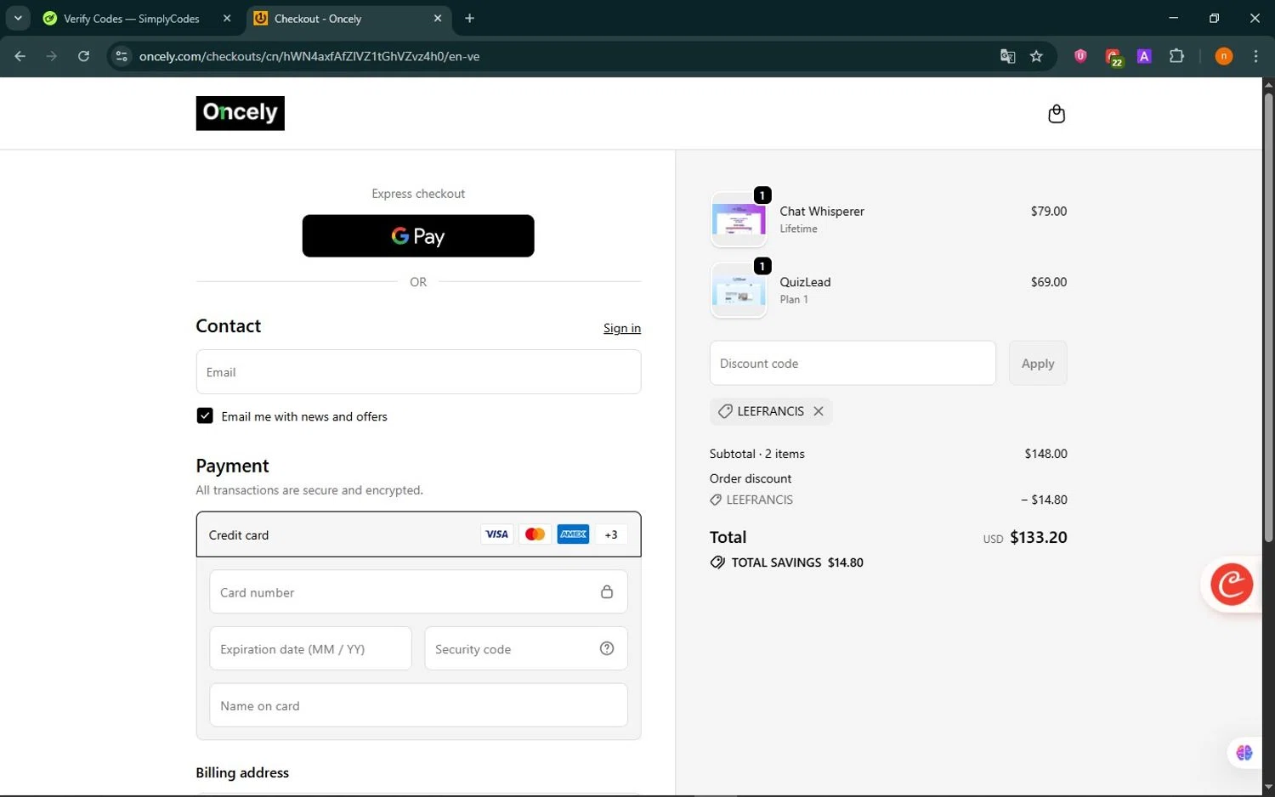Click the browser address bar URL

[x=309, y=56]
